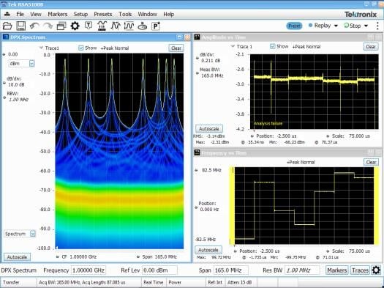Open the displays selection windows icon

(61, 26)
